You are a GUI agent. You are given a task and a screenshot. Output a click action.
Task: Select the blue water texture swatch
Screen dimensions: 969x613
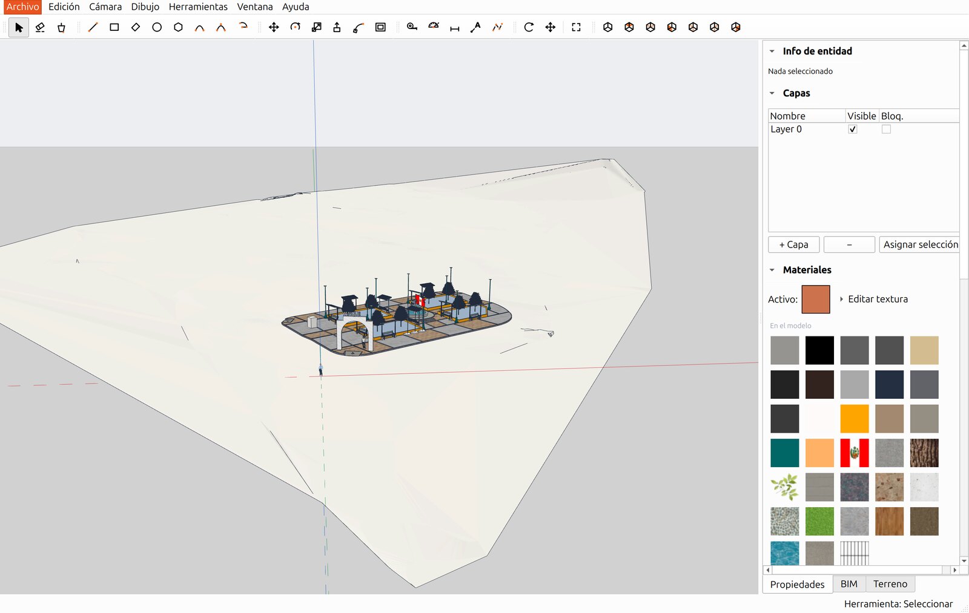coord(785,553)
